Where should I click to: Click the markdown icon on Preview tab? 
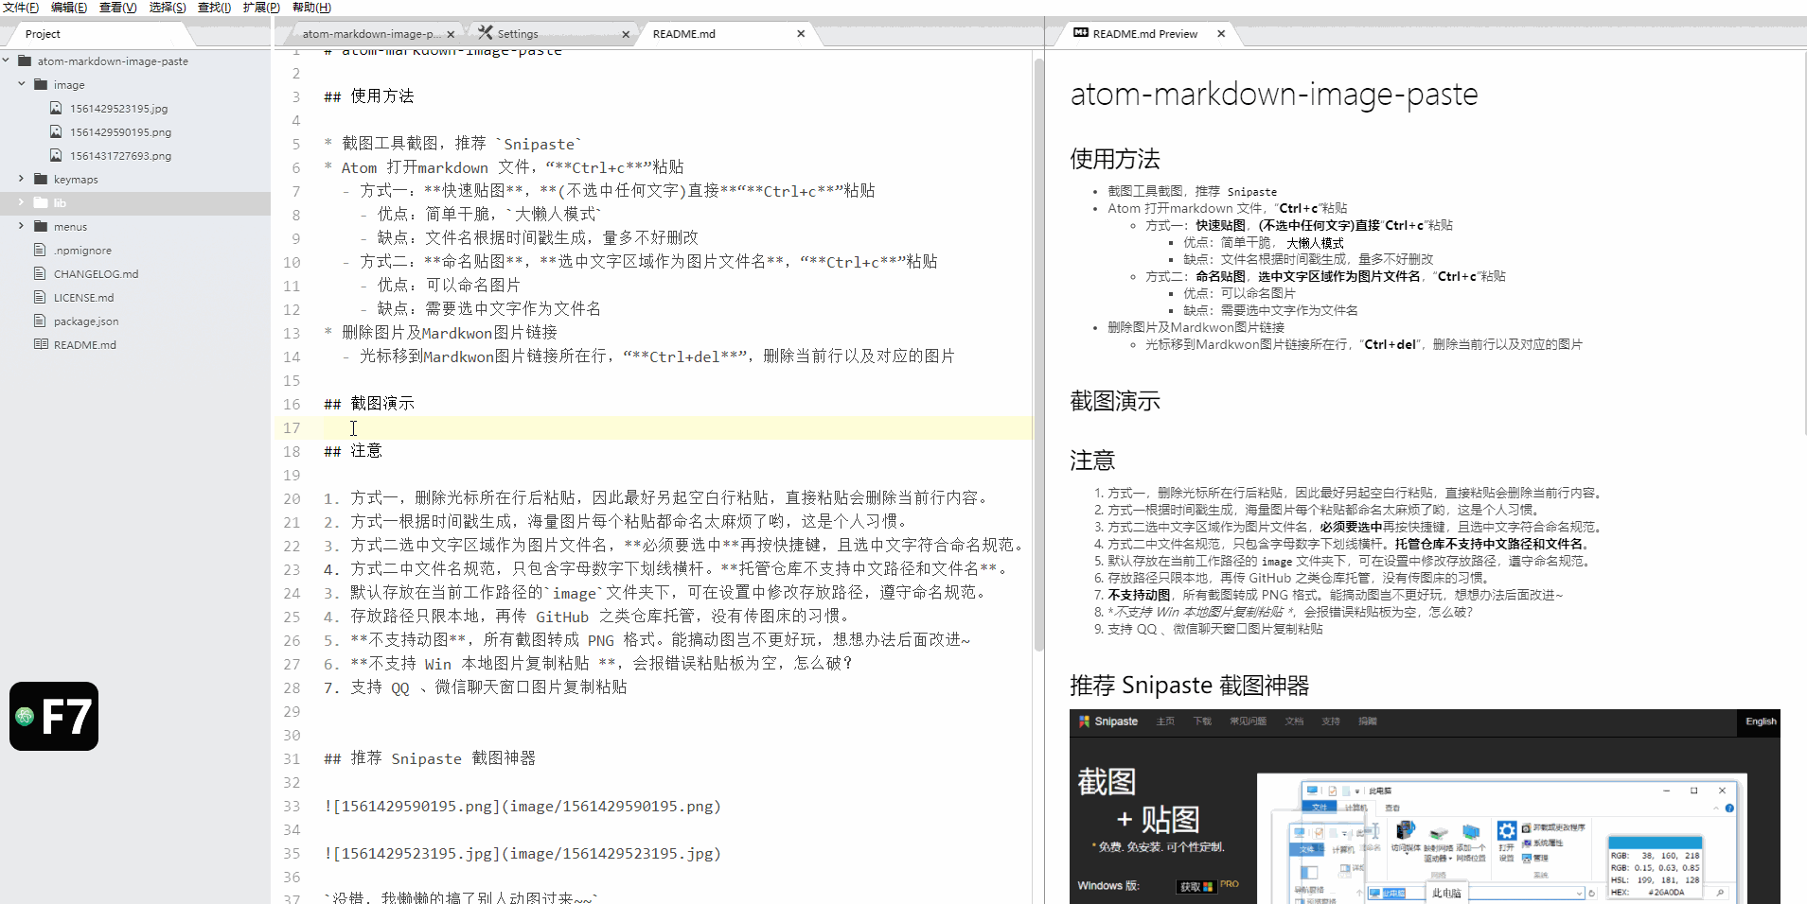tap(1081, 33)
